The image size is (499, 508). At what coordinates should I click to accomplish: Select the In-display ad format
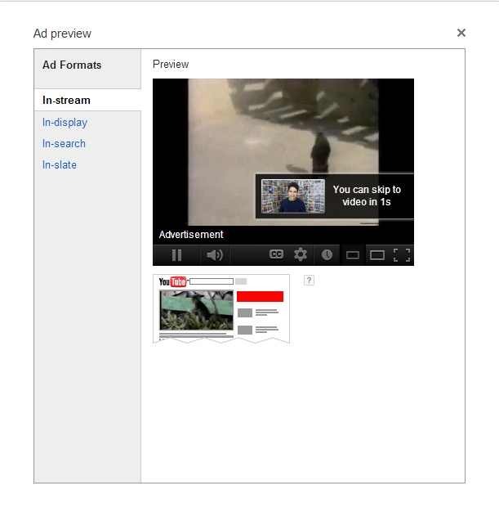click(65, 123)
